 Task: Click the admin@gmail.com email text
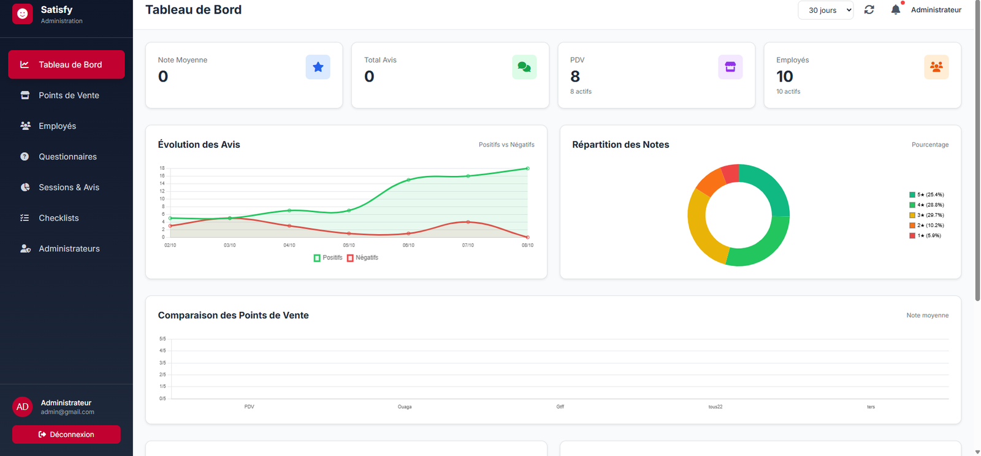point(67,412)
